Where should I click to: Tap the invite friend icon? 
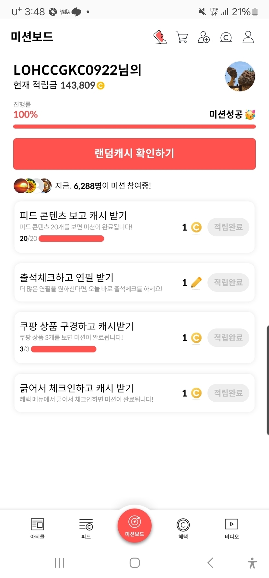(204, 37)
